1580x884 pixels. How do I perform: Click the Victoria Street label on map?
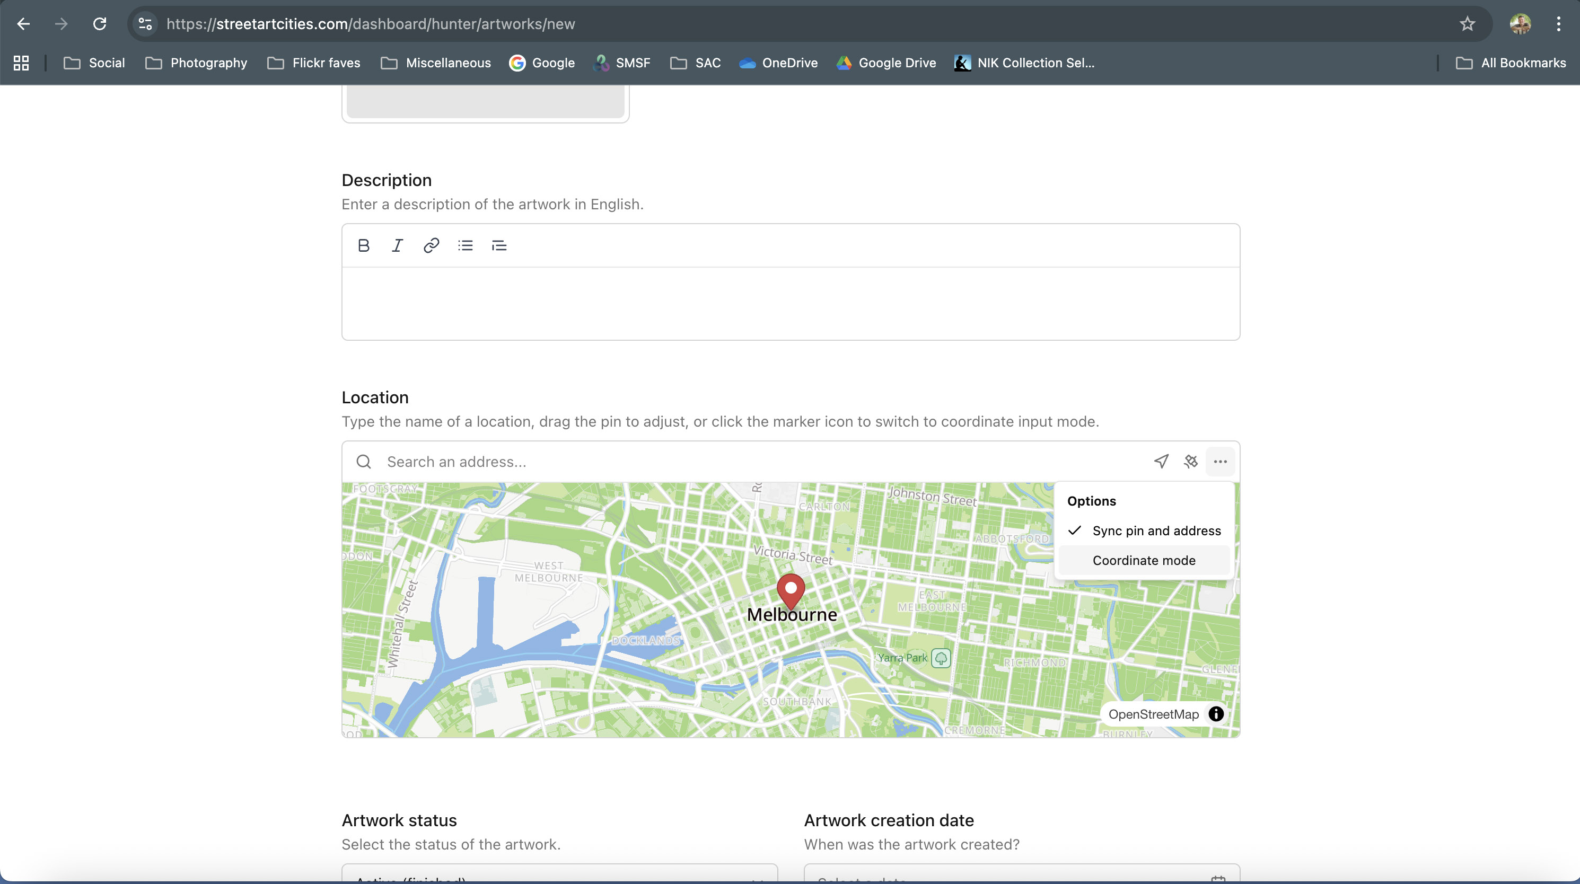pyautogui.click(x=793, y=555)
